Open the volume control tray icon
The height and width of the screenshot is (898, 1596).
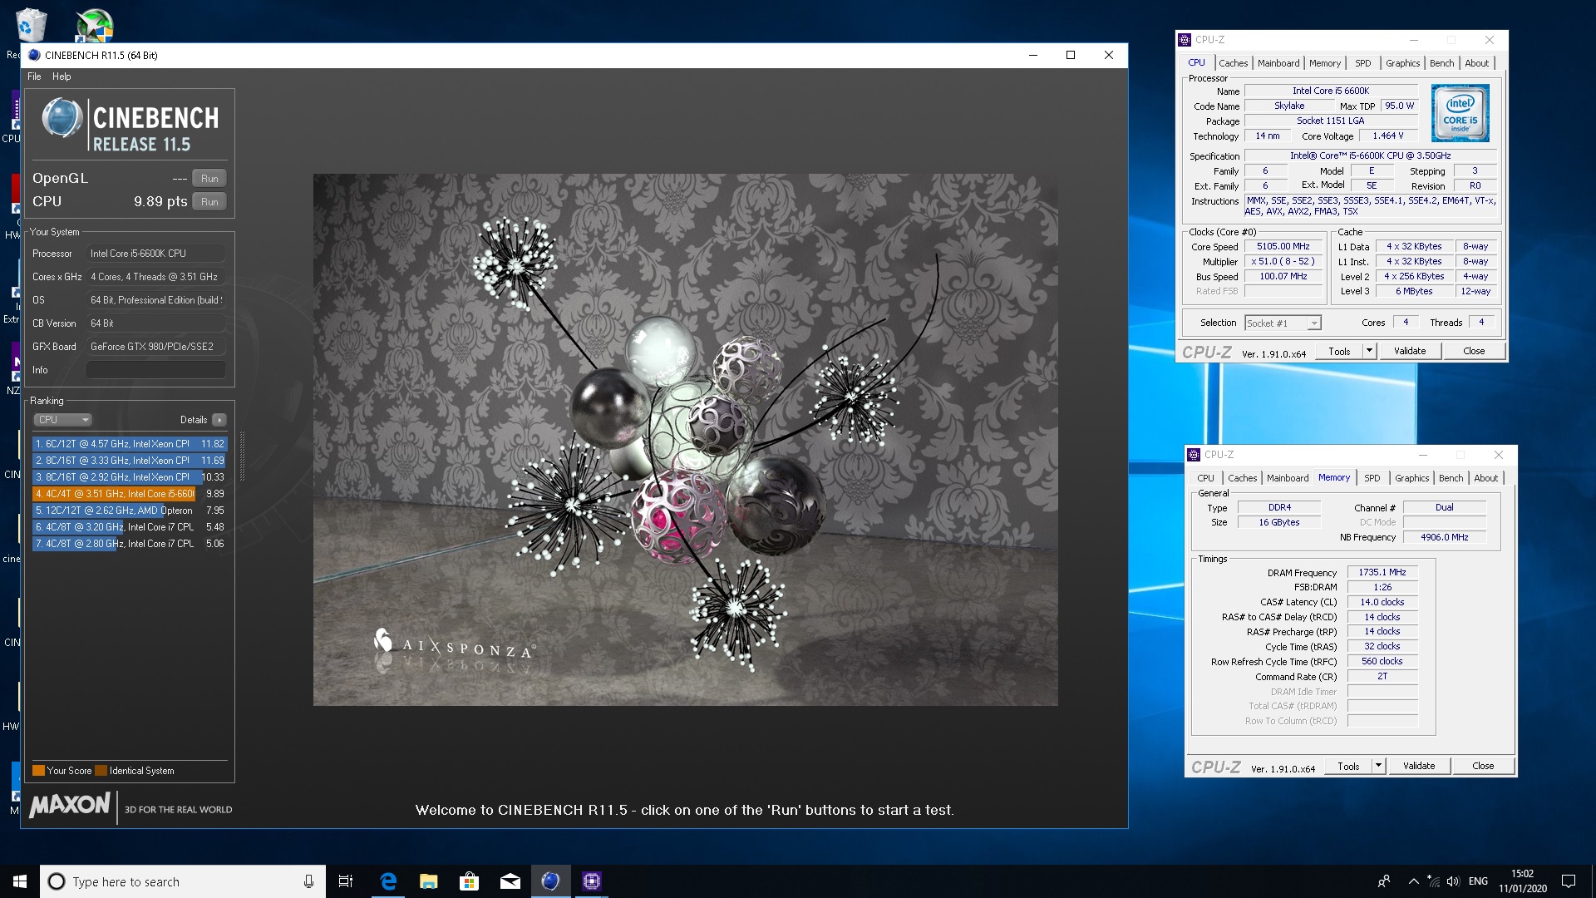[1453, 881]
